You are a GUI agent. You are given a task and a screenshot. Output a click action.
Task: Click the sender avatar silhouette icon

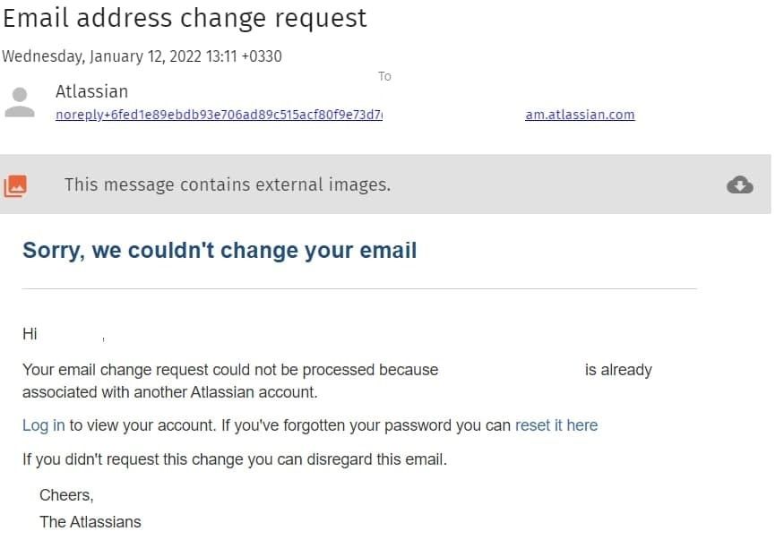pyautogui.click(x=20, y=102)
